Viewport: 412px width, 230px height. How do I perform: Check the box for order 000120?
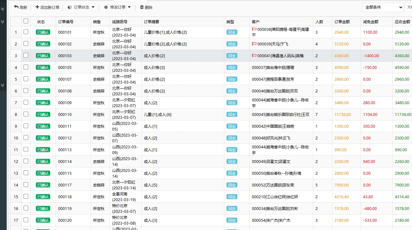point(26,220)
